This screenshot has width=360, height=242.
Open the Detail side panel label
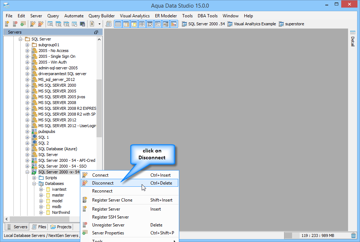(x=353, y=42)
